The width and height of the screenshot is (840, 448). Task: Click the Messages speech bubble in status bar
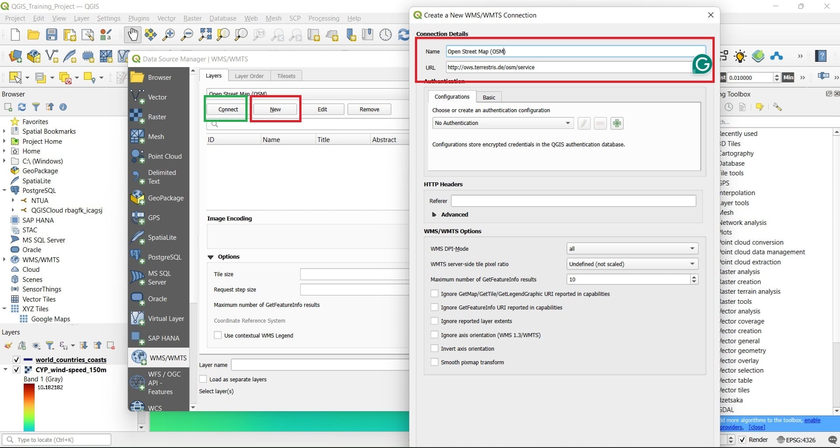point(833,440)
